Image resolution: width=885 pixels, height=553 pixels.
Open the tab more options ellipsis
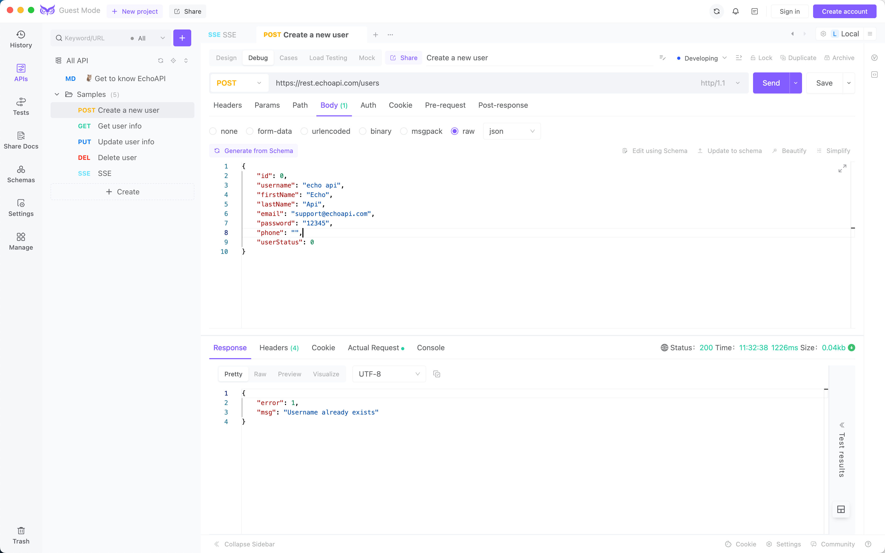tap(390, 35)
